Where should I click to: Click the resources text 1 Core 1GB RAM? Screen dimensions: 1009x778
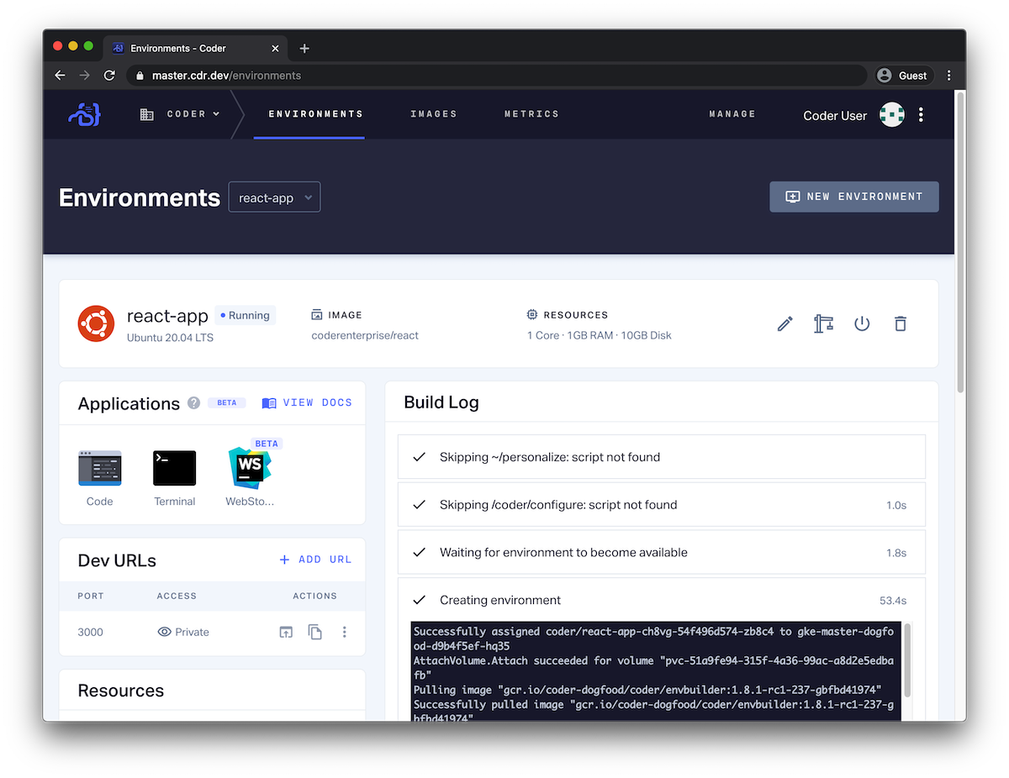(600, 335)
